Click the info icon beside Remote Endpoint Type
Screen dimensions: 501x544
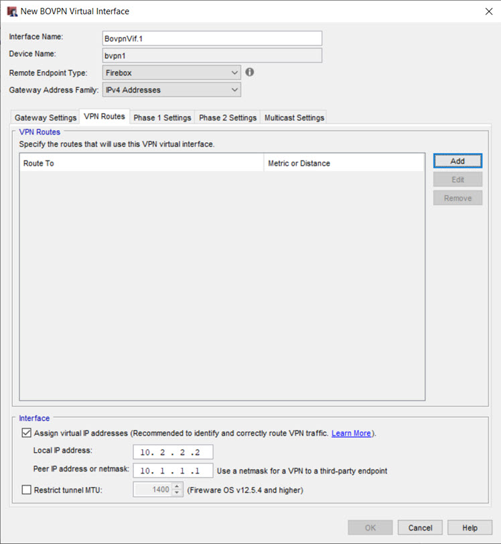coord(249,72)
